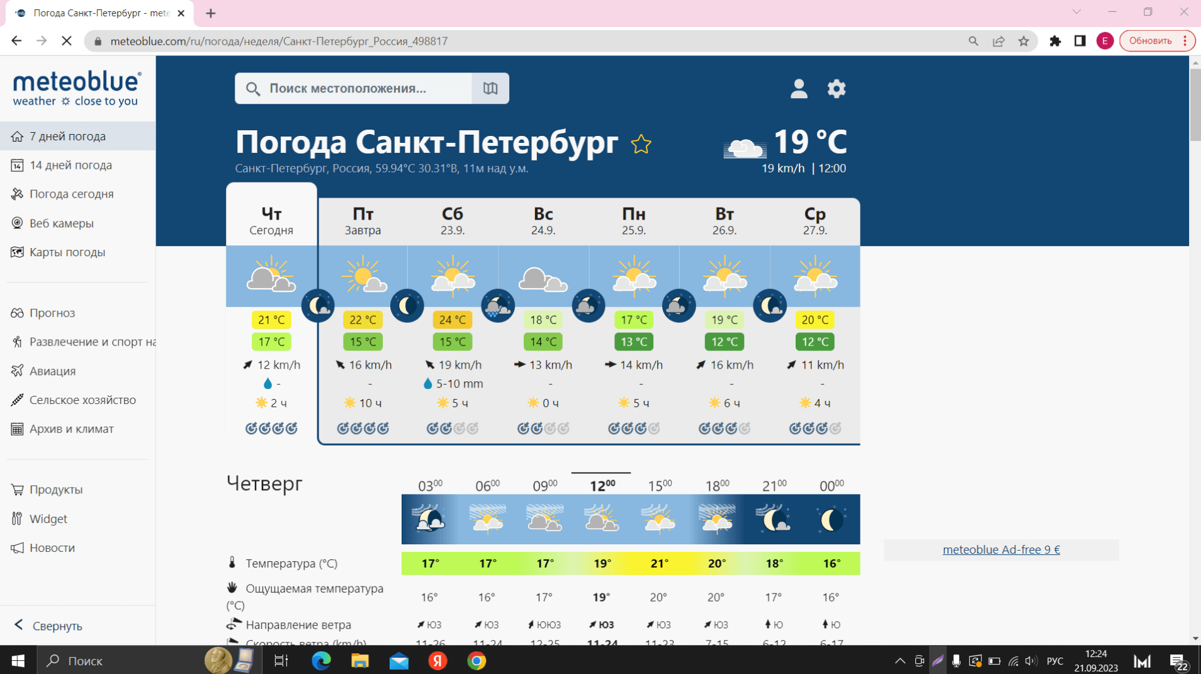Open Yandex browser from taskbar

[x=437, y=661]
